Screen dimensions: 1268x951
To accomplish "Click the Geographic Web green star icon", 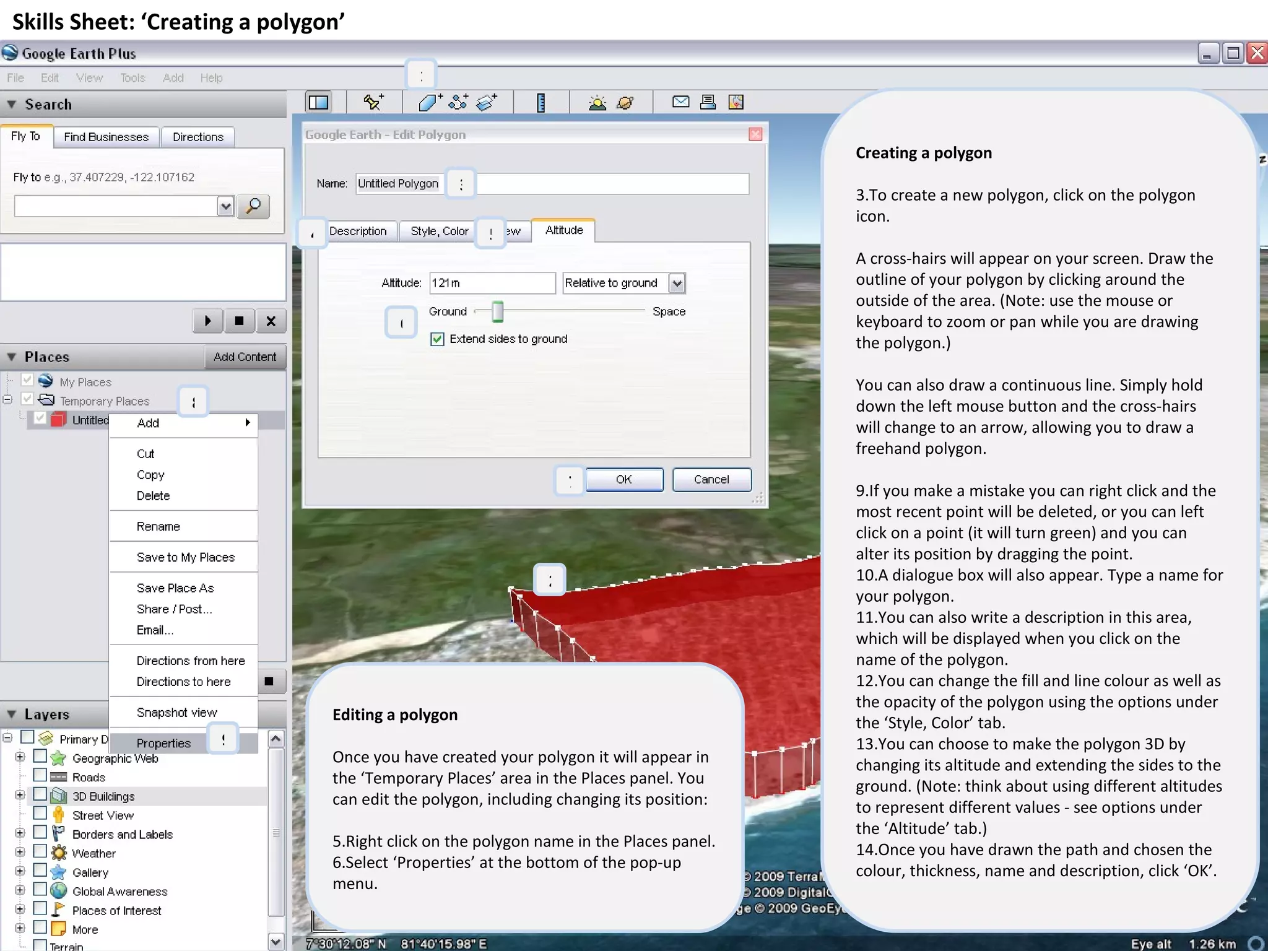I will [58, 758].
